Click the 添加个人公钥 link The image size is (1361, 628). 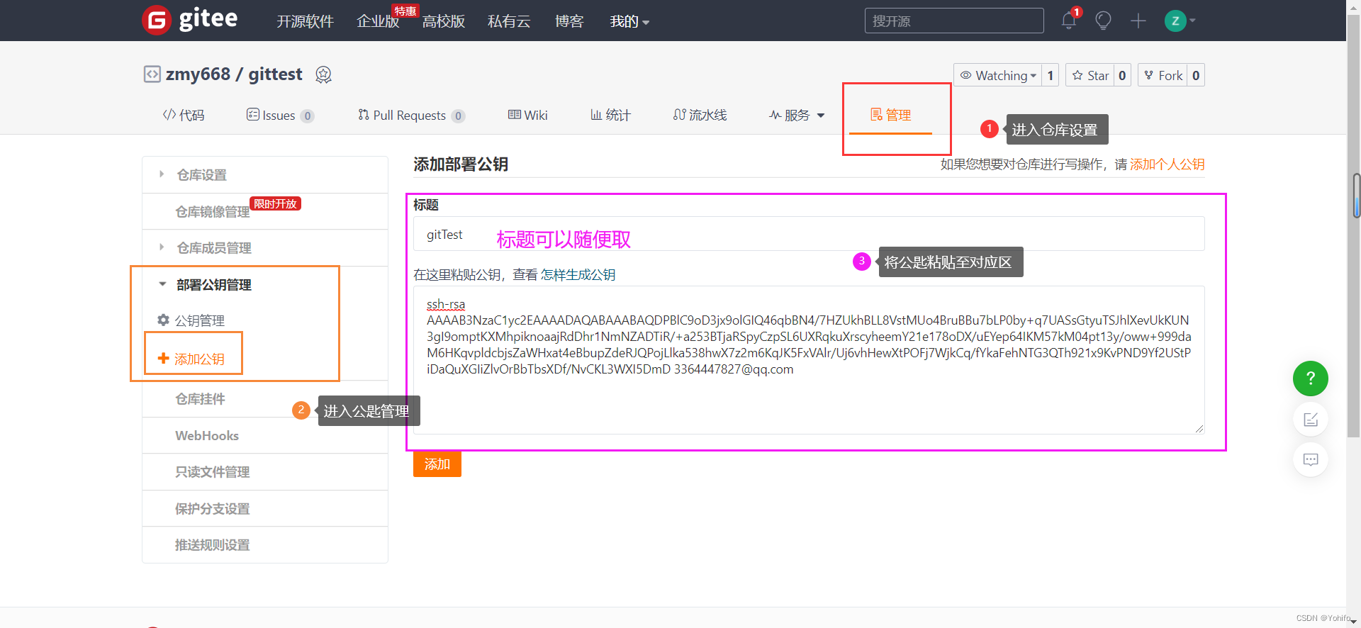pos(1167,164)
